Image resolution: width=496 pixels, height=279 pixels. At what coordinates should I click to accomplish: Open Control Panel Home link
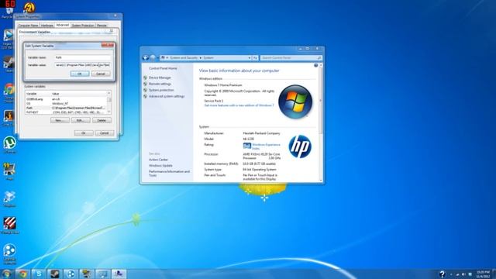[163, 68]
